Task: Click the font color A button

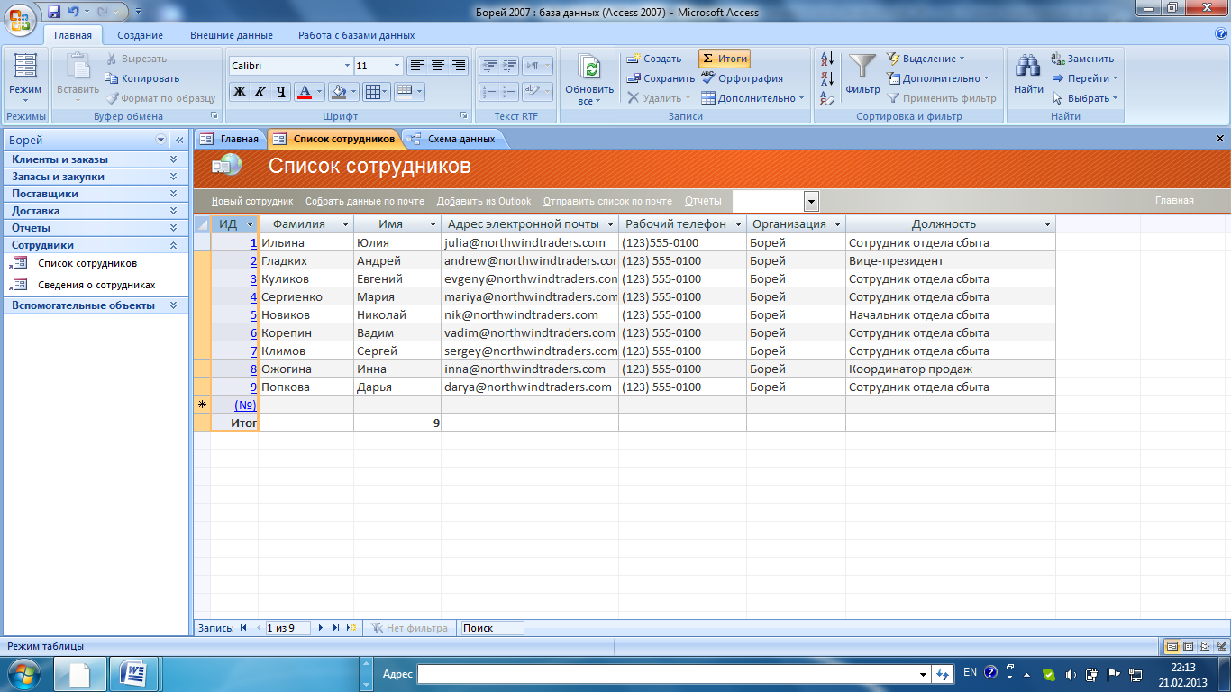Action: [304, 91]
